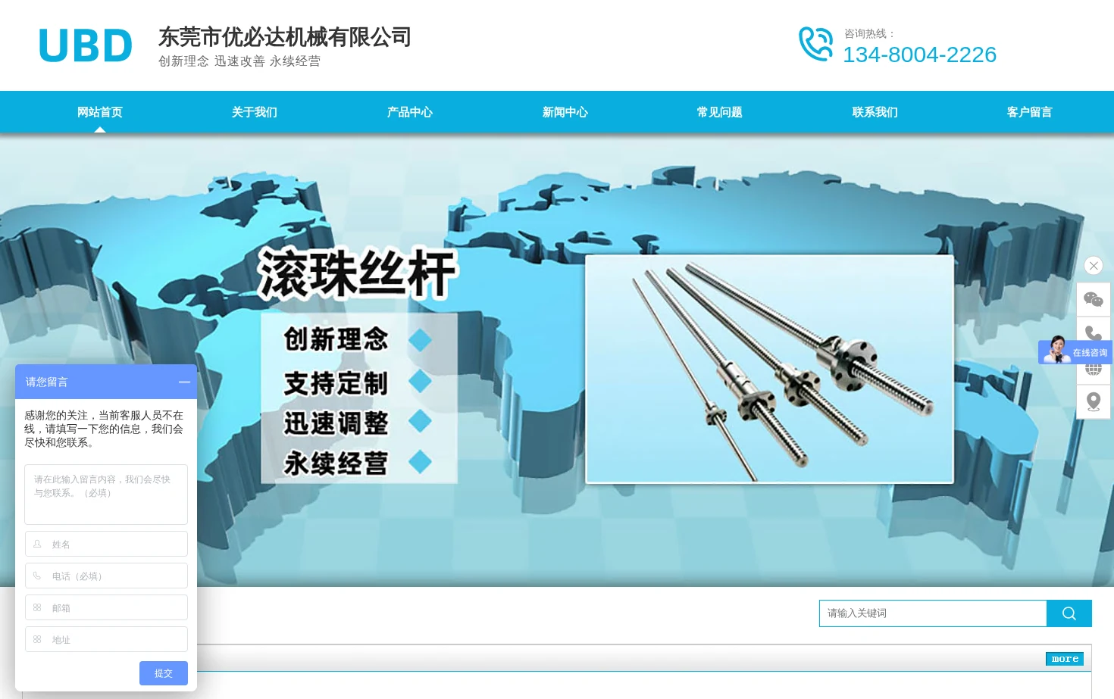The width and height of the screenshot is (1114, 699).
Task: Click the slogan 创新理念 迅速改善 永续经营
Action: click(239, 61)
